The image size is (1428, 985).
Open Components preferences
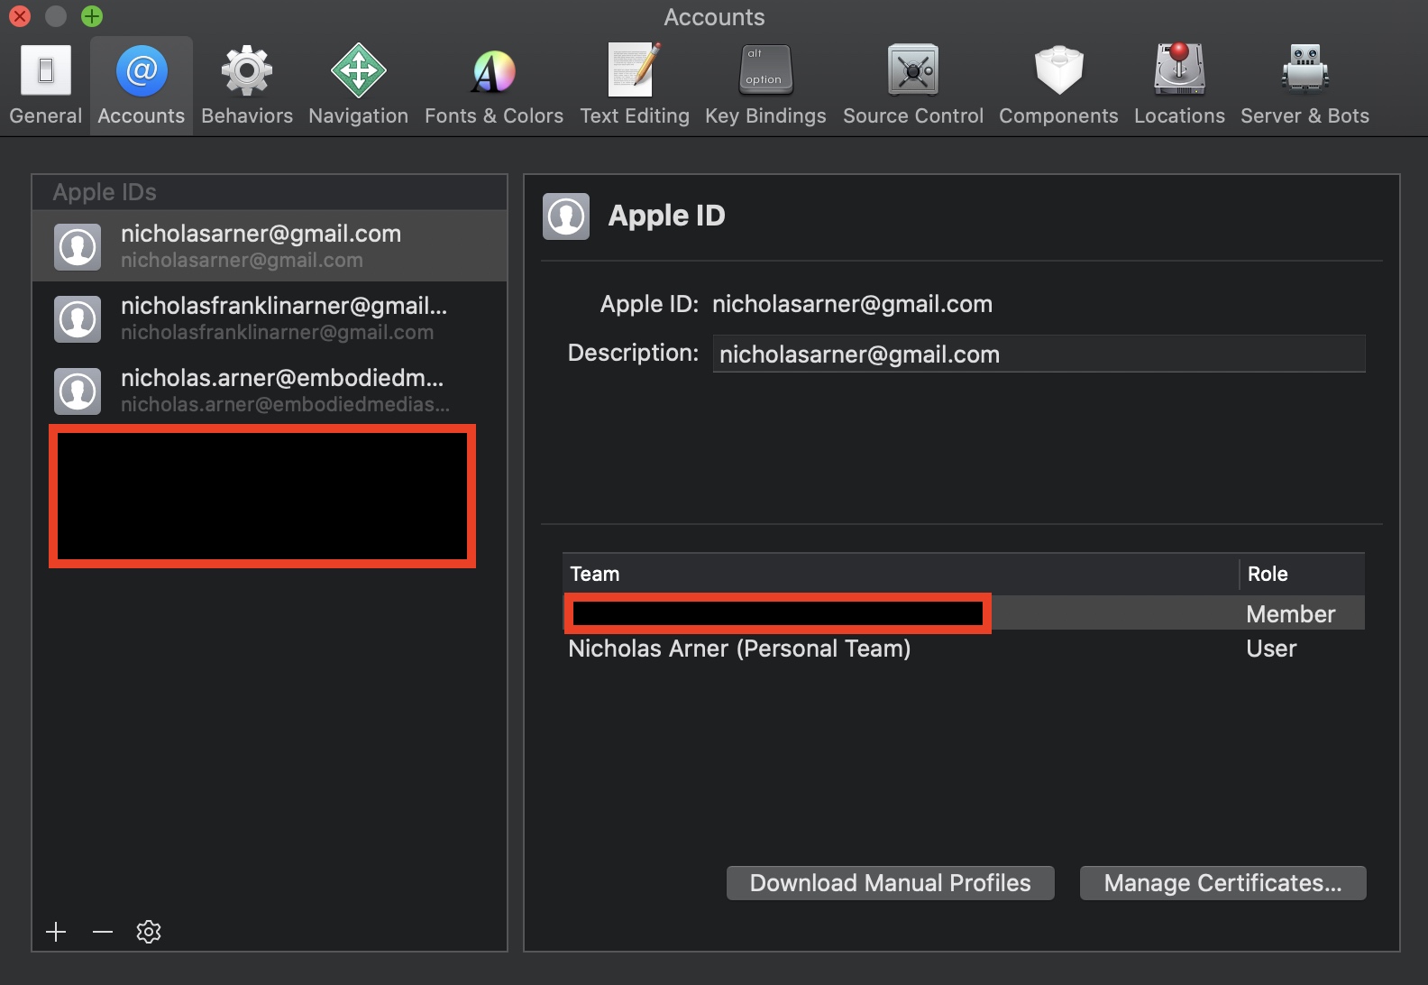pos(1058,86)
